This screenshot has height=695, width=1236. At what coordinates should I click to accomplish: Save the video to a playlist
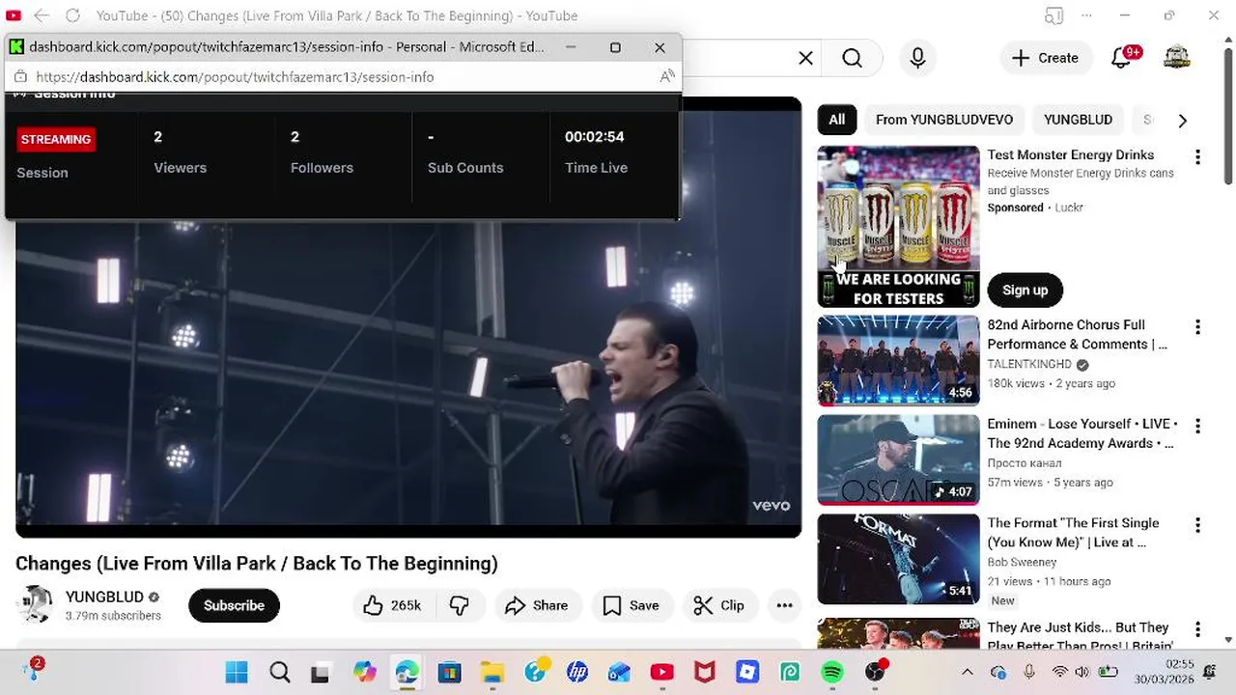click(x=631, y=605)
